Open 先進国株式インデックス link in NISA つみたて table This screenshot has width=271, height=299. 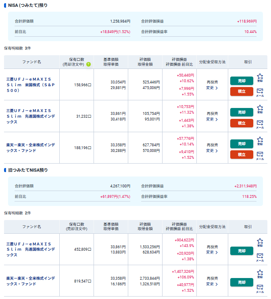tap(31, 116)
